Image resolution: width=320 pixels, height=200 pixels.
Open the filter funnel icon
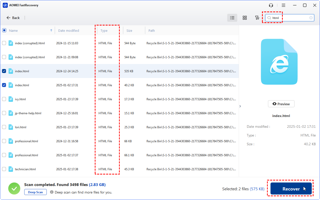(257, 18)
